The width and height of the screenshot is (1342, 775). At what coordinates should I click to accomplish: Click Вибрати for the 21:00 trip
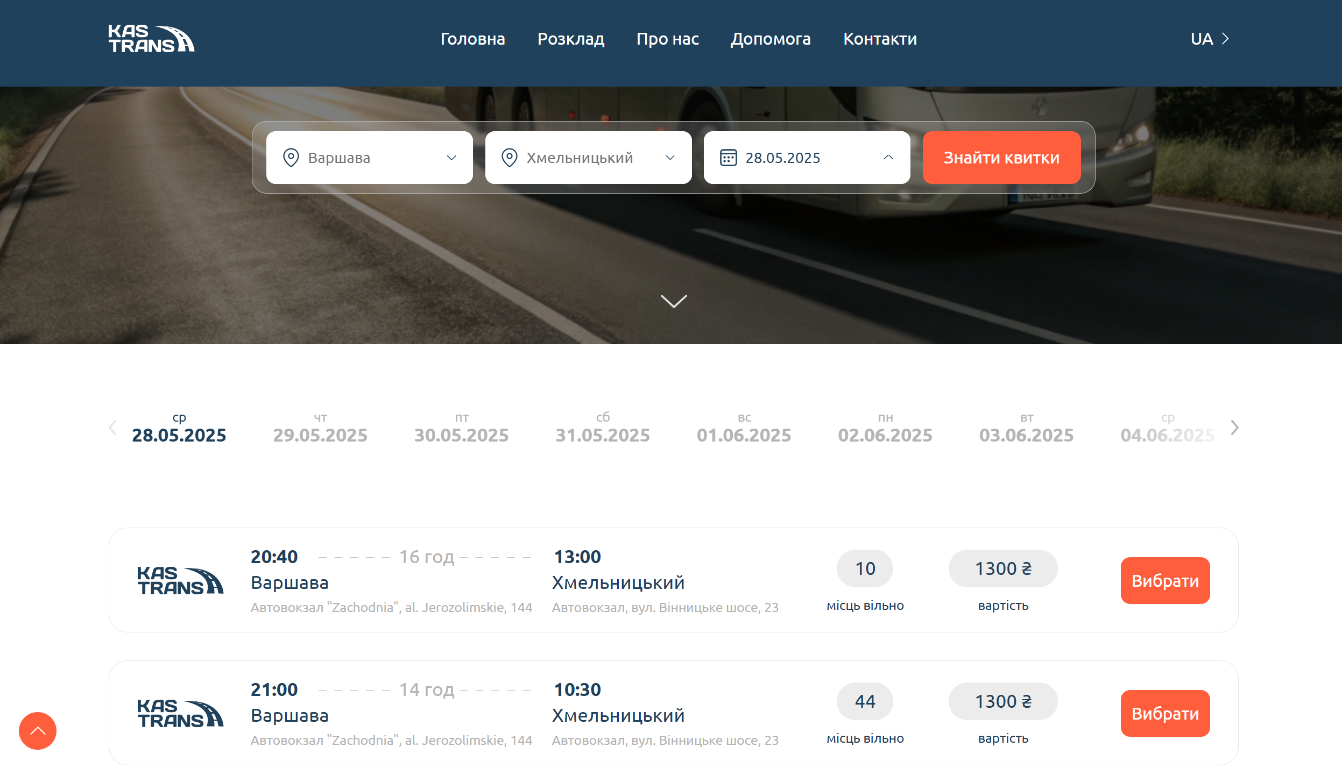pos(1165,713)
